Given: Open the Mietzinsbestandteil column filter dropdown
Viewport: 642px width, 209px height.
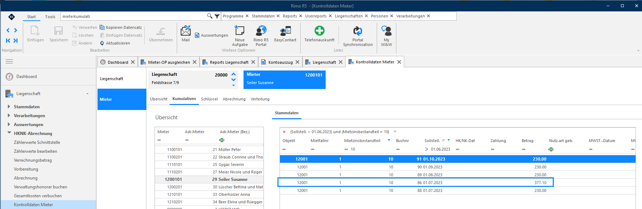Looking at the screenshot, I should click(389, 141).
